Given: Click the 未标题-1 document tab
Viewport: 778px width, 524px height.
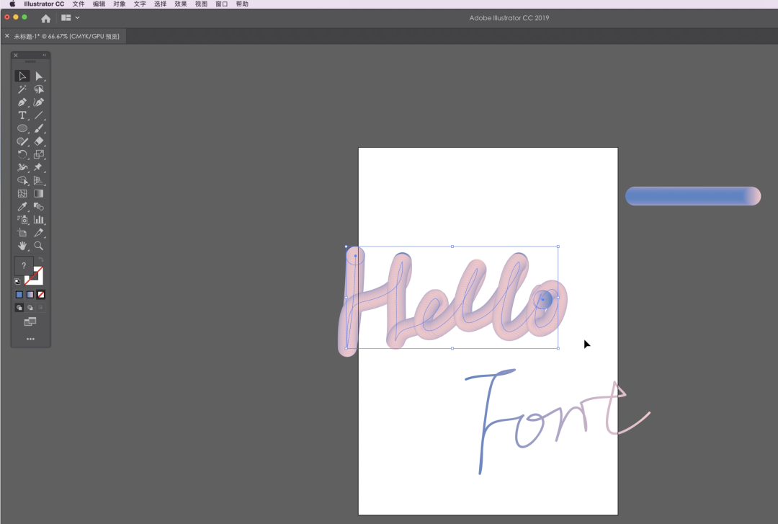Looking at the screenshot, I should click(66, 36).
